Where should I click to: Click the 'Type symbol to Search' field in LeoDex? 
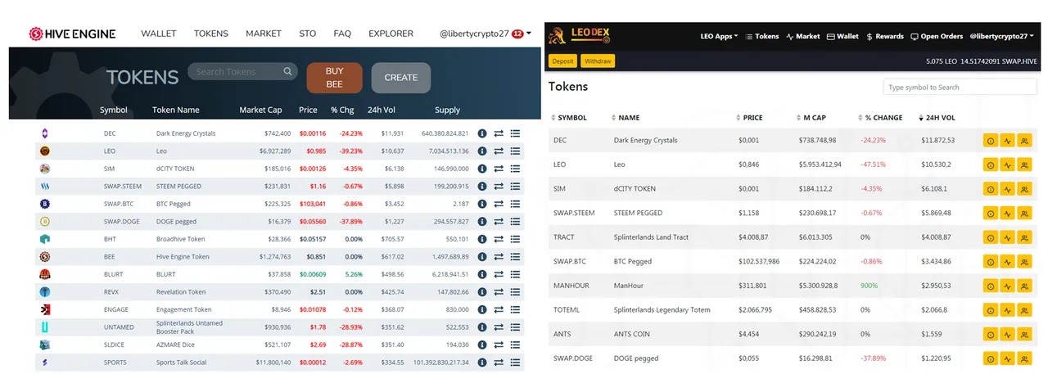(x=960, y=88)
